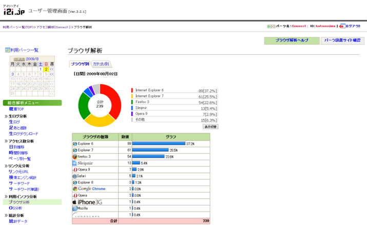Image resolution: width=367 pixels, height=225 pixels.
Task: Open 統計データ in the sidebar
Action: pyautogui.click(x=18, y=221)
